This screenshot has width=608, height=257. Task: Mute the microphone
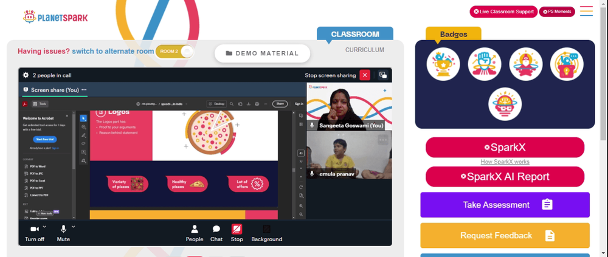[63, 234]
